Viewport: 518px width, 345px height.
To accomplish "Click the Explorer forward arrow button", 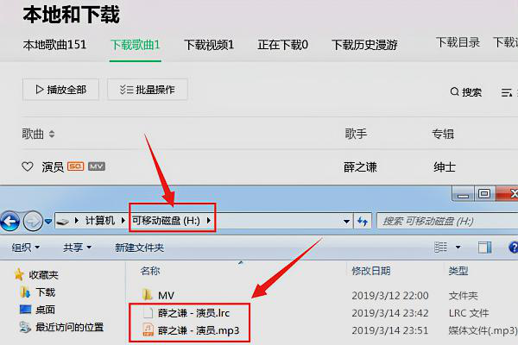I will 33,221.
